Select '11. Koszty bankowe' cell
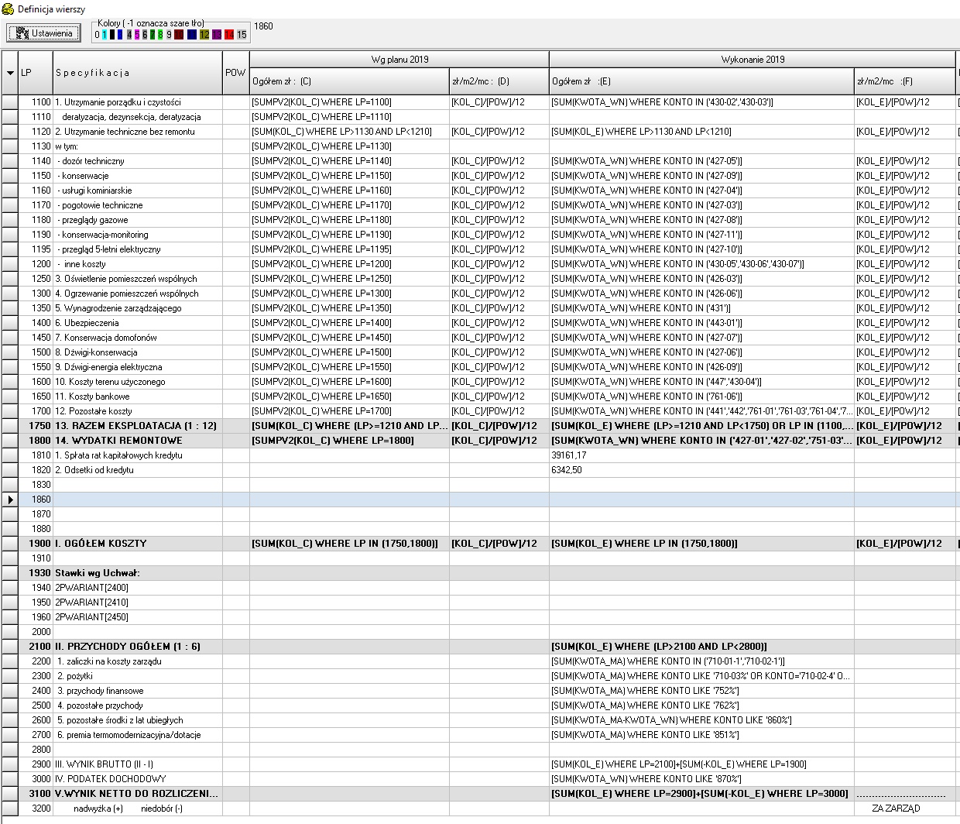The image size is (960, 824). 138,397
